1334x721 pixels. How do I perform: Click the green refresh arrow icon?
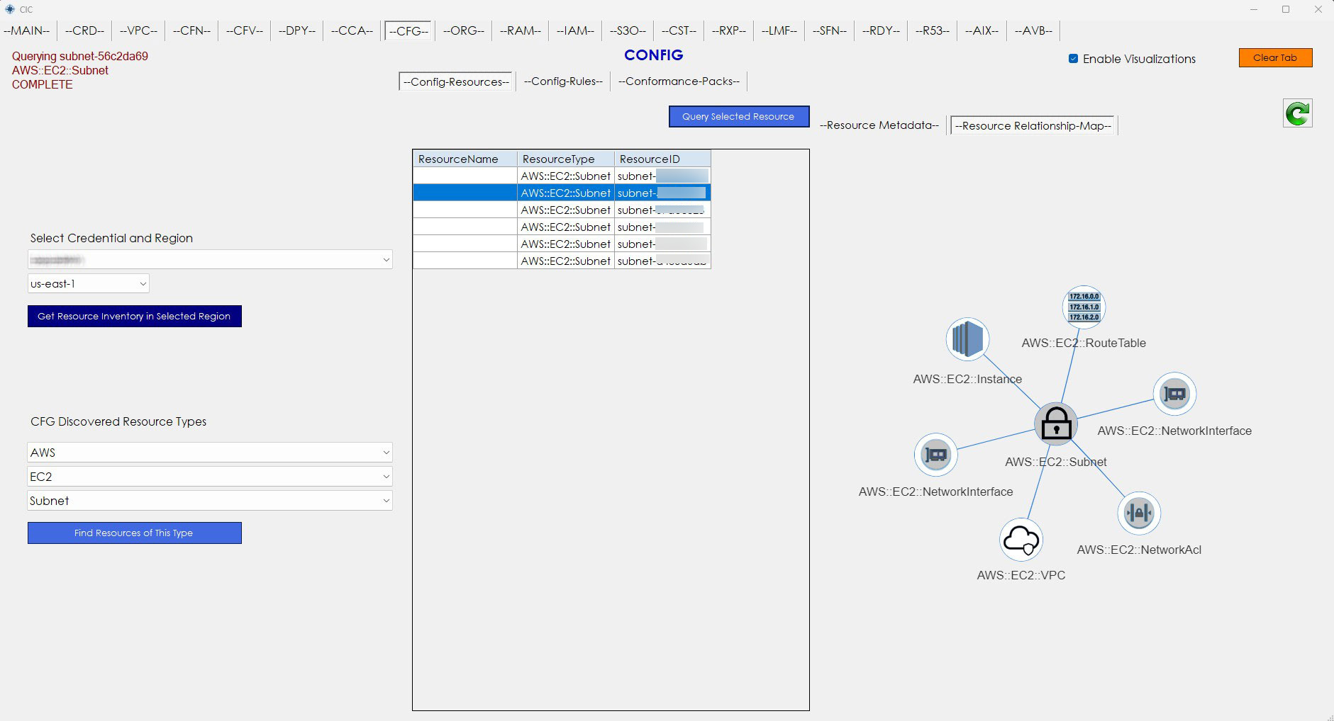tap(1297, 113)
